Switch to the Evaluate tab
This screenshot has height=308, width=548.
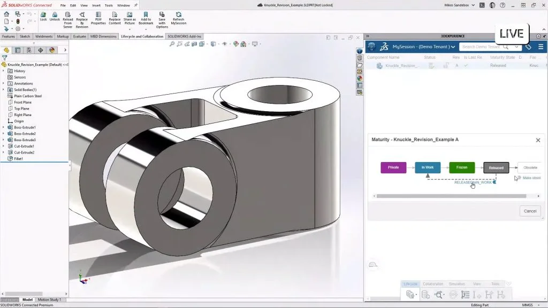(x=79, y=36)
